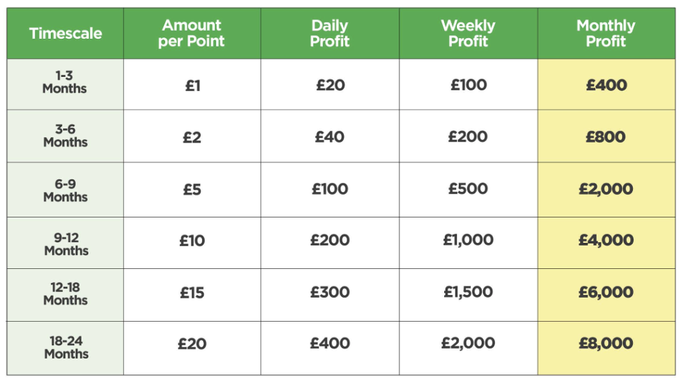
Task: Select the Weekly Profit column header
Action: tap(468, 33)
